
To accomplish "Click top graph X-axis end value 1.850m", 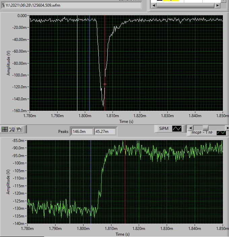I will click(223, 116).
